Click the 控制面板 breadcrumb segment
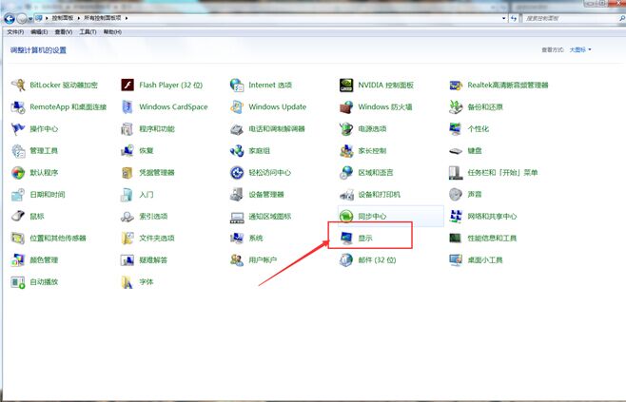The height and width of the screenshot is (402, 626). 63,18
